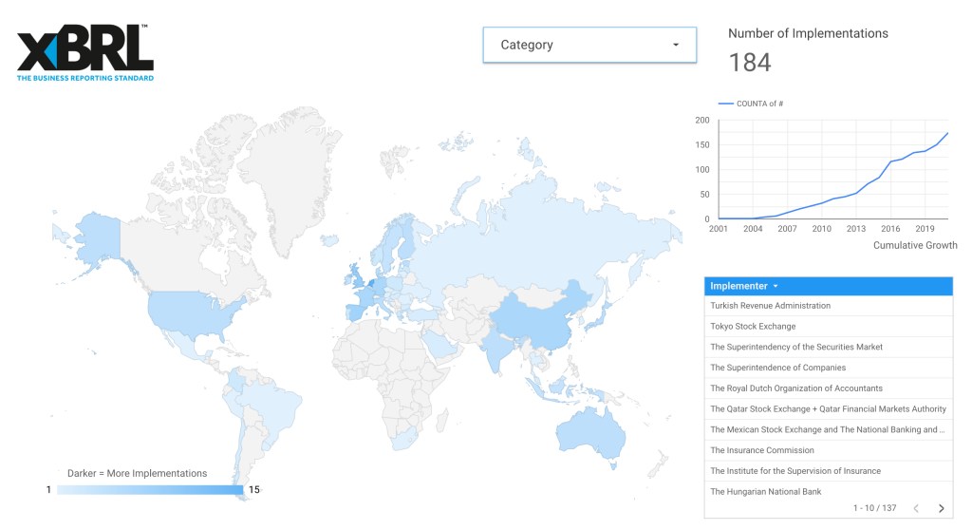Click the Number of Implementations scorecard value
This screenshot has width=972, height=530.
coord(750,64)
